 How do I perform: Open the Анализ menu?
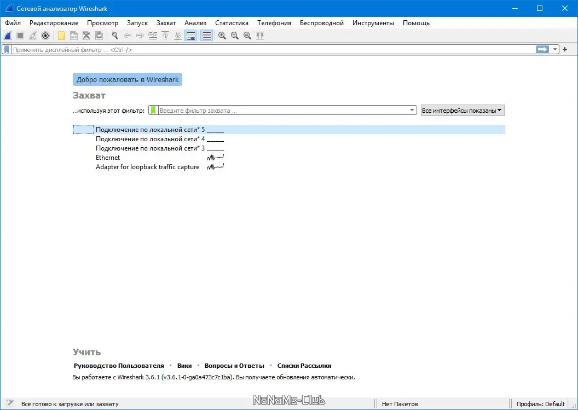pyautogui.click(x=195, y=23)
